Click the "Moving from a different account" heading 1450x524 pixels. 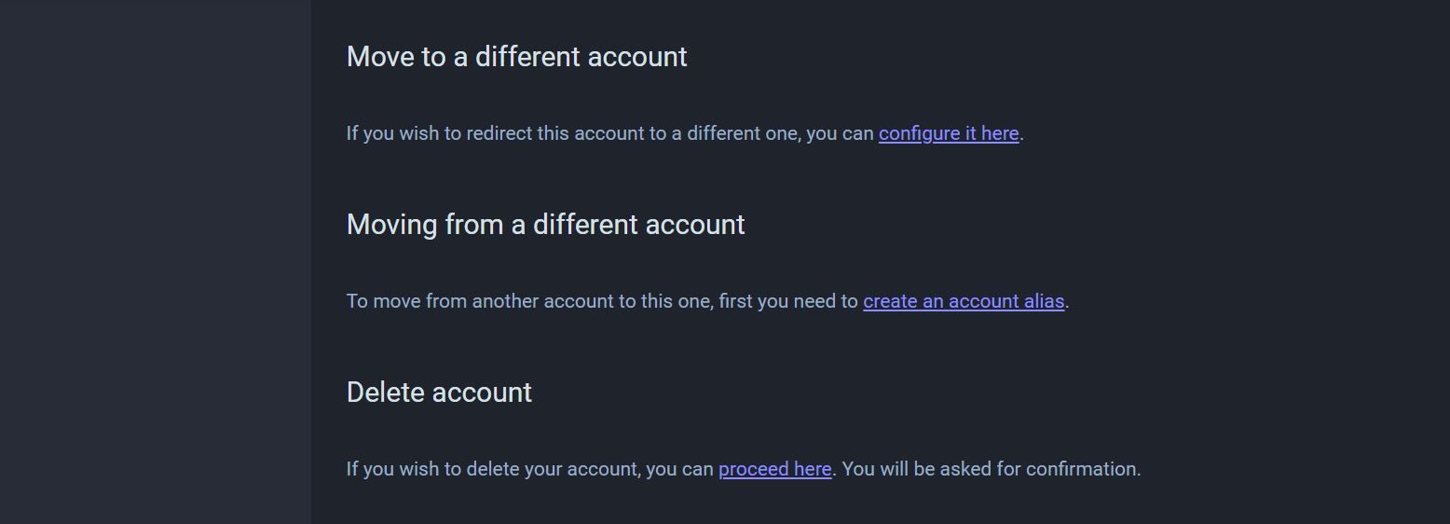[545, 225]
